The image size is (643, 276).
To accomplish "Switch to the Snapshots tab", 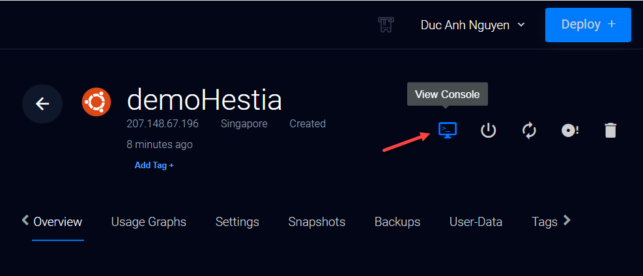I will (x=317, y=221).
